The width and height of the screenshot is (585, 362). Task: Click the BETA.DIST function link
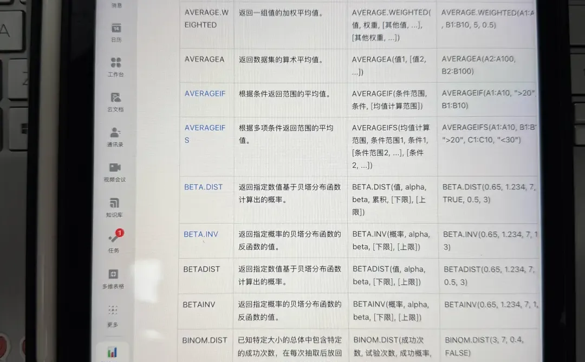point(203,187)
